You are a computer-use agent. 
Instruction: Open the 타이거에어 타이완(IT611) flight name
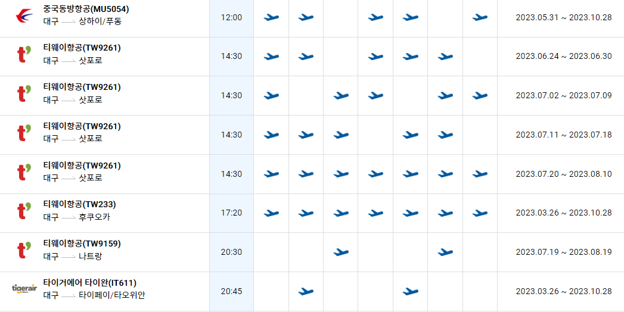pyautogui.click(x=90, y=283)
